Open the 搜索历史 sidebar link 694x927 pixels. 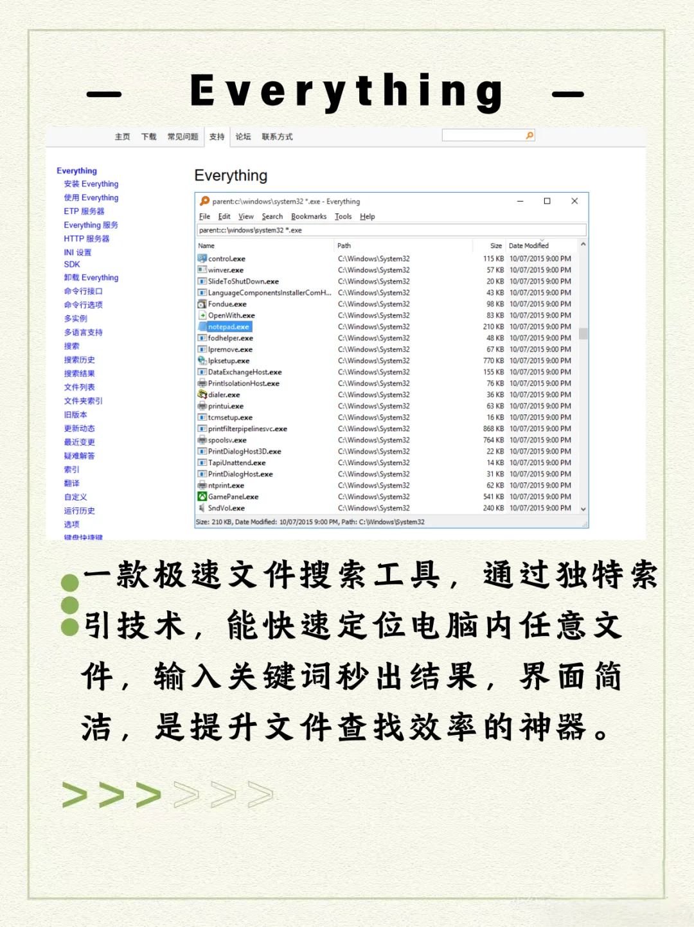tap(80, 360)
